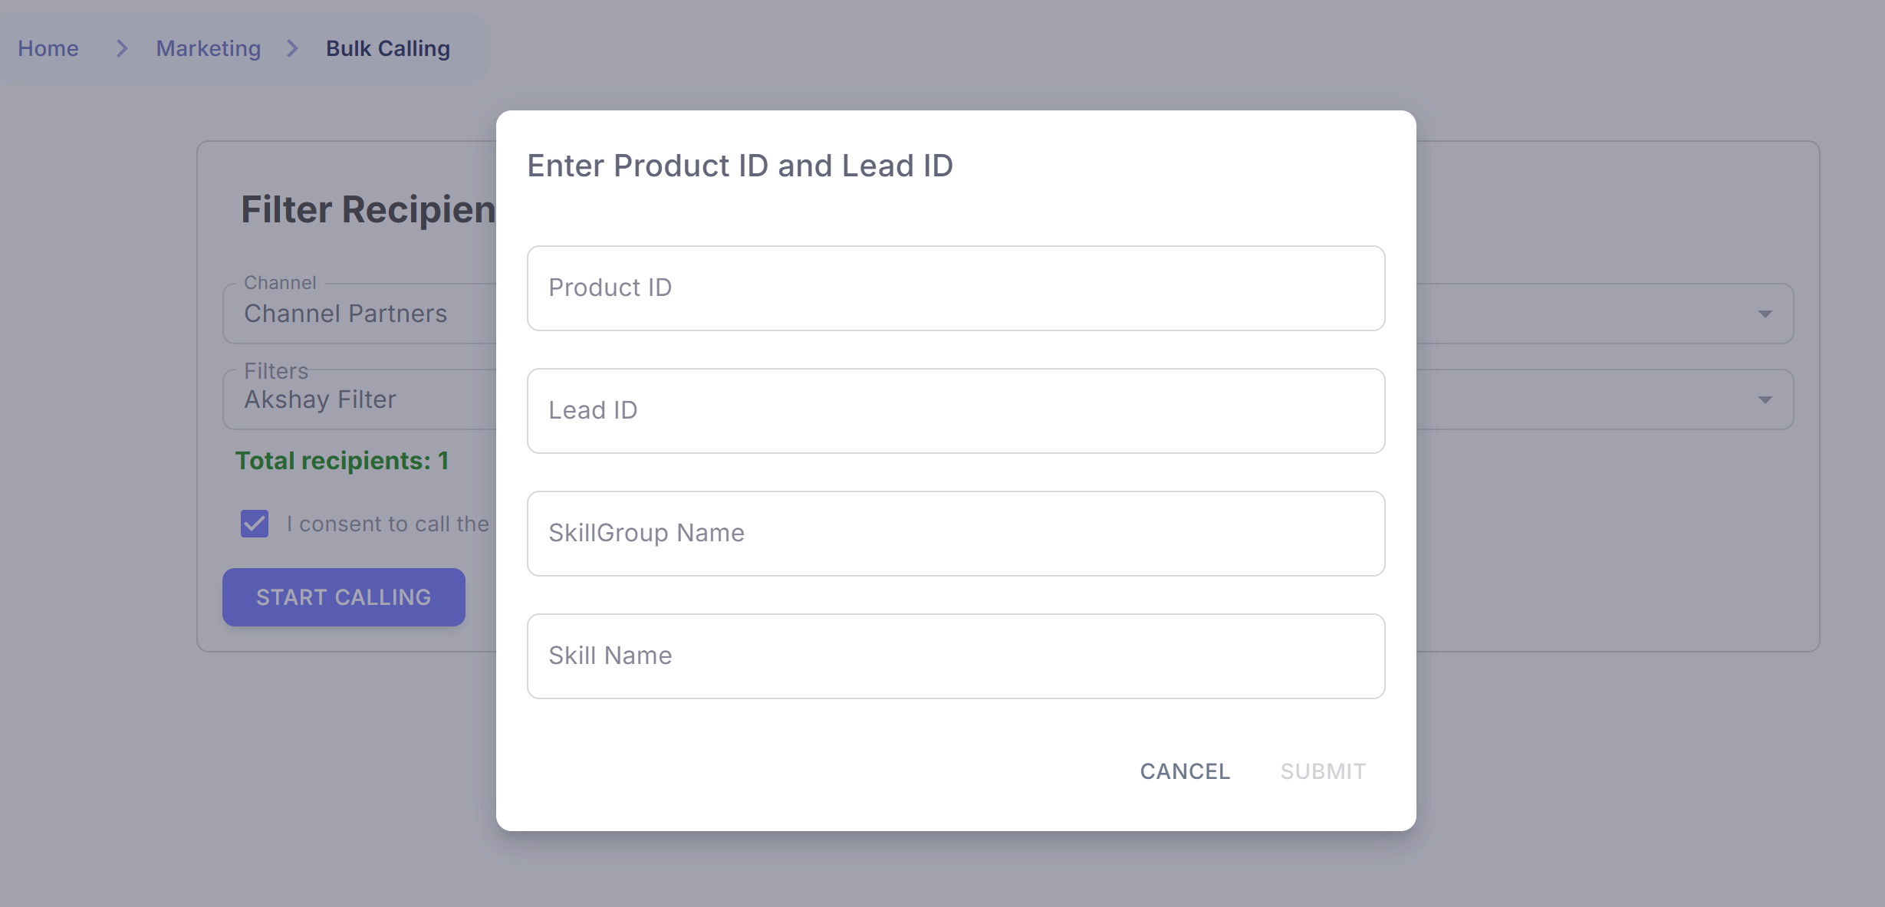Click the START CALLING button
This screenshot has height=907, width=1885.
pyautogui.click(x=344, y=597)
